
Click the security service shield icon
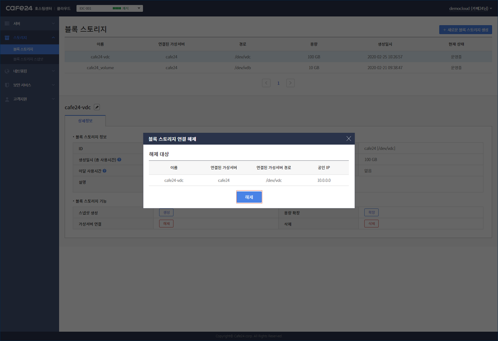7,85
